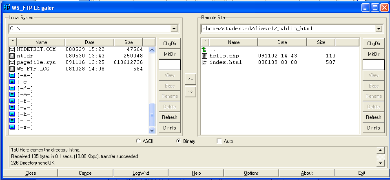Select hello.php file name in remote list
The height and width of the screenshot is (180, 390).
coord(224,56)
